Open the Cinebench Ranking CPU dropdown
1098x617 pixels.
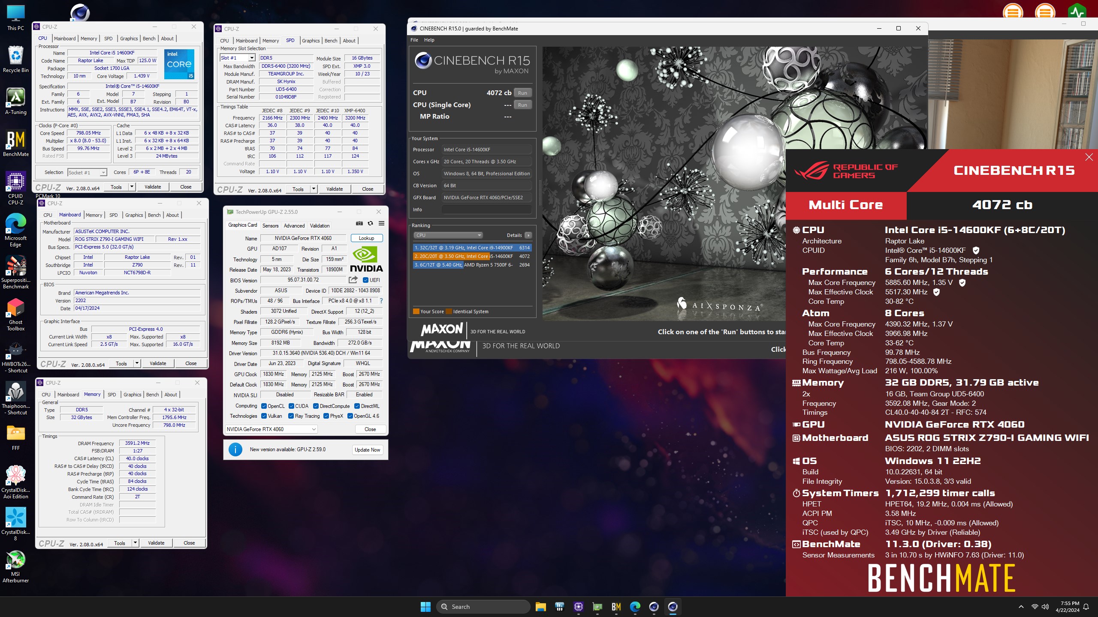tap(448, 235)
